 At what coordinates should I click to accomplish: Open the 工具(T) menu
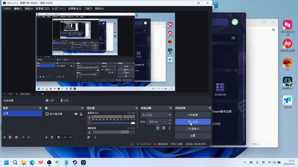[88, 8]
